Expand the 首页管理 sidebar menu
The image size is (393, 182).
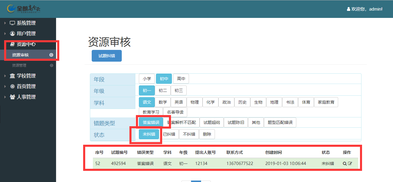pyautogui.click(x=26, y=87)
